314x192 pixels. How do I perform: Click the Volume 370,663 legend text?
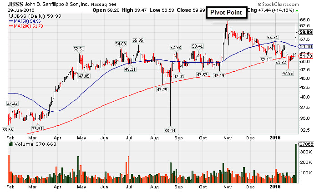[35, 144]
